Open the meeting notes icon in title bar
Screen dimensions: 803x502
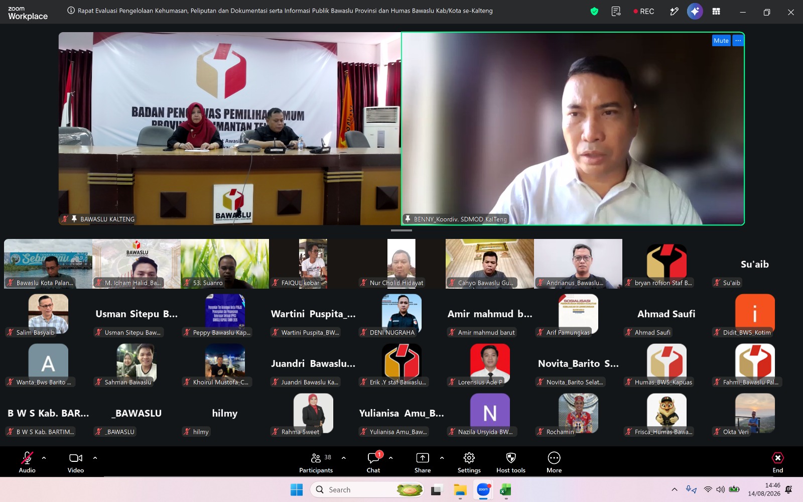click(616, 11)
